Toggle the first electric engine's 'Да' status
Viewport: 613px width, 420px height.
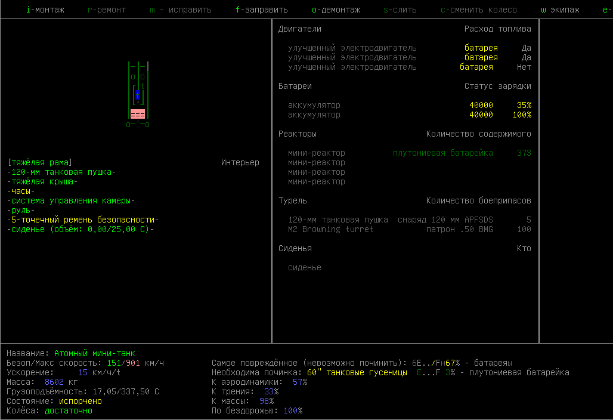[526, 48]
